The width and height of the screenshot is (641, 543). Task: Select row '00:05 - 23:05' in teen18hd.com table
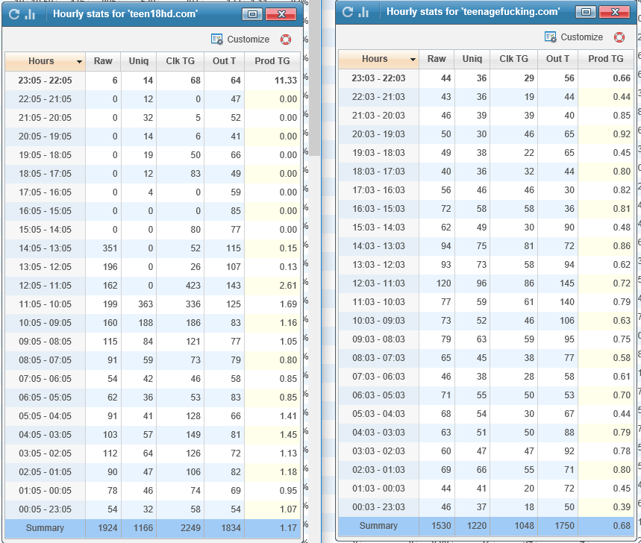(x=152, y=509)
